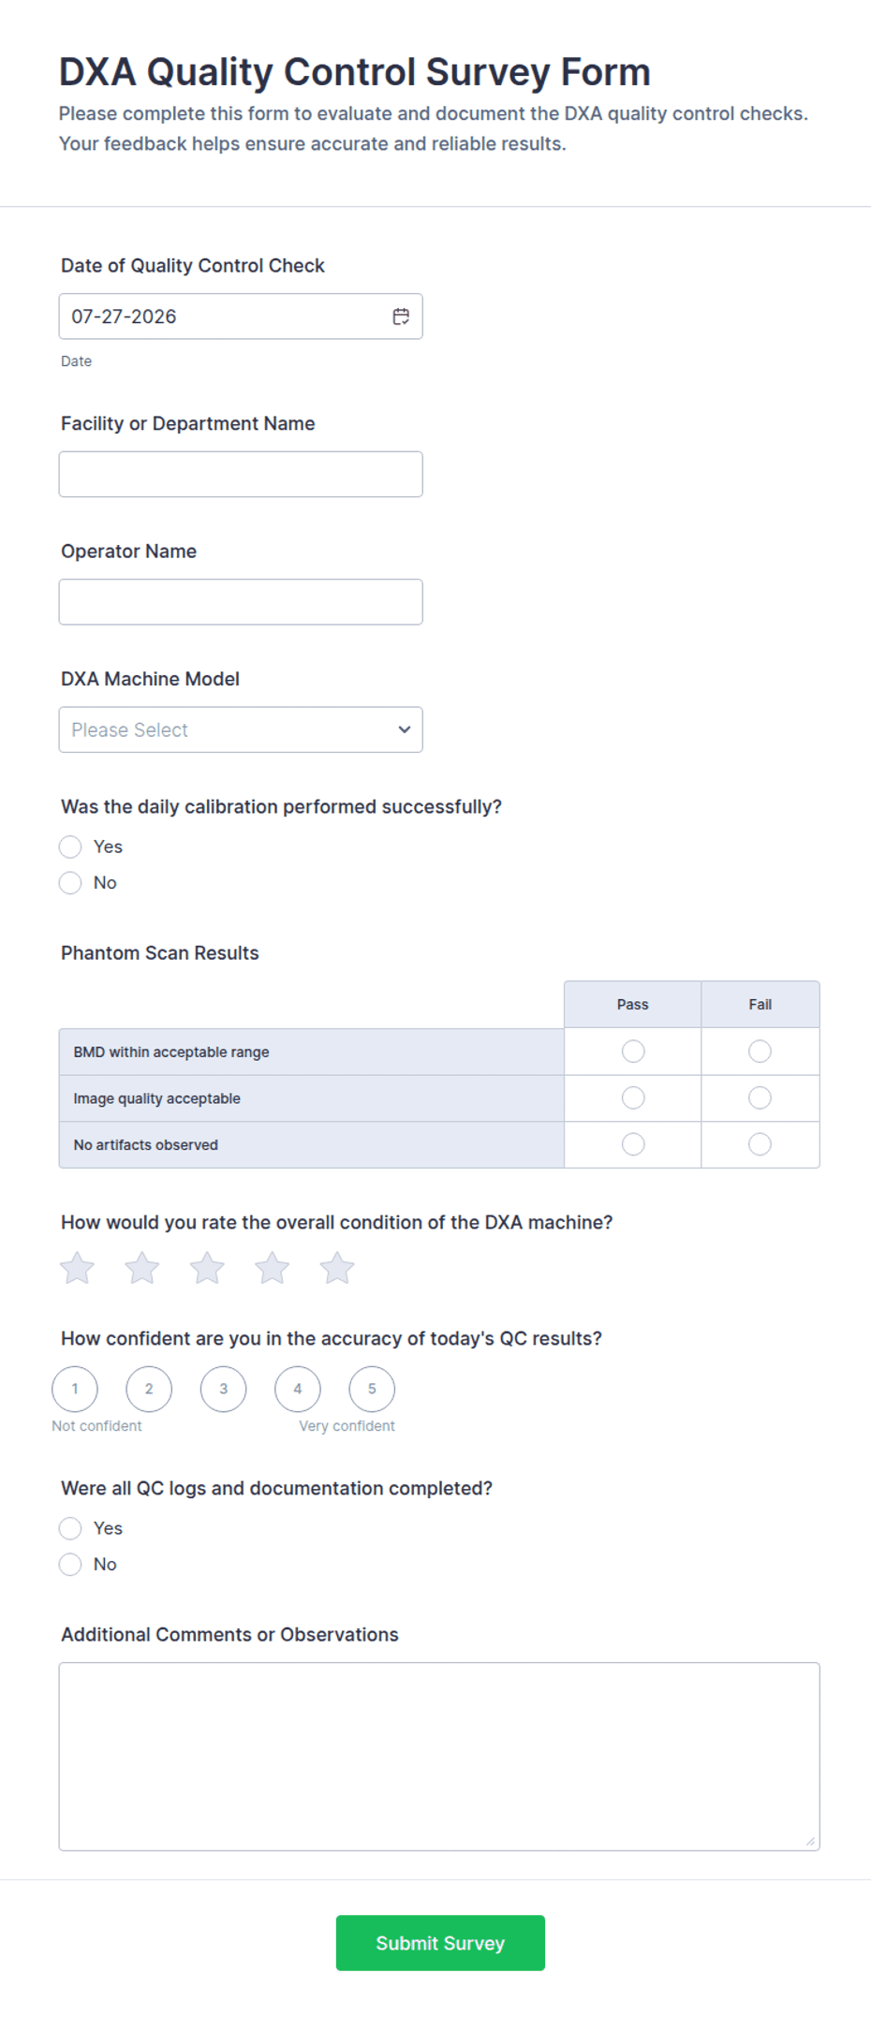Choose confidence level 1 Not confident
This screenshot has height=2017, width=871.
[x=75, y=1389]
